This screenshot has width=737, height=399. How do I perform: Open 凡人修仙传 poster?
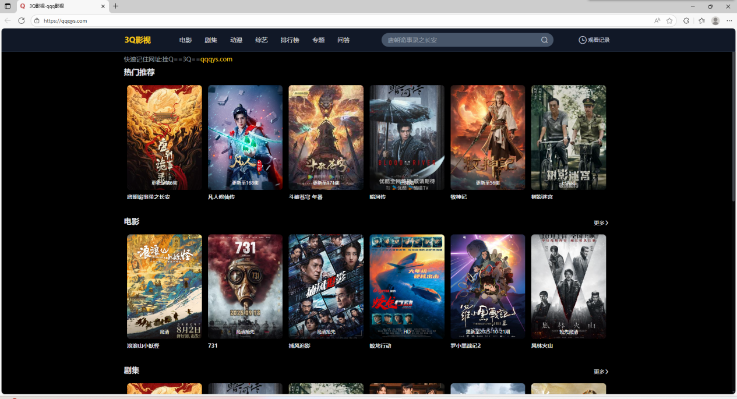(245, 137)
